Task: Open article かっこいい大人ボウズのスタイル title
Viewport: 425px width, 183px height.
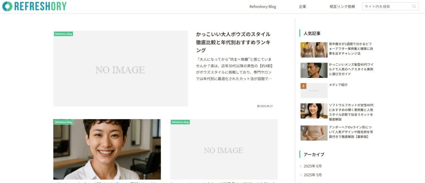Action: (x=233, y=42)
